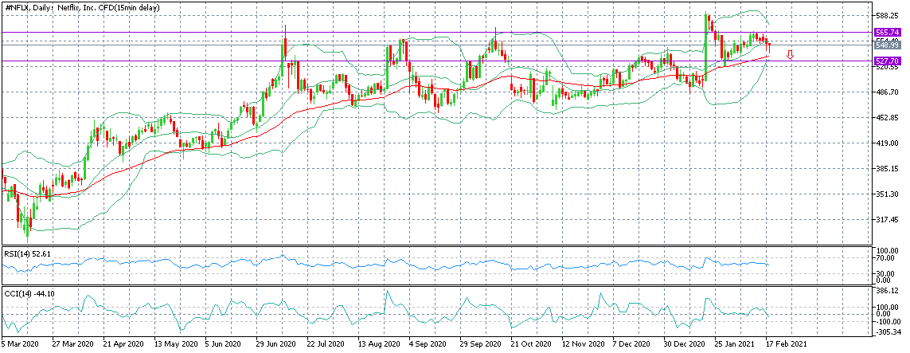
Task: Click the 419.00 price scale value
Action: (886, 143)
